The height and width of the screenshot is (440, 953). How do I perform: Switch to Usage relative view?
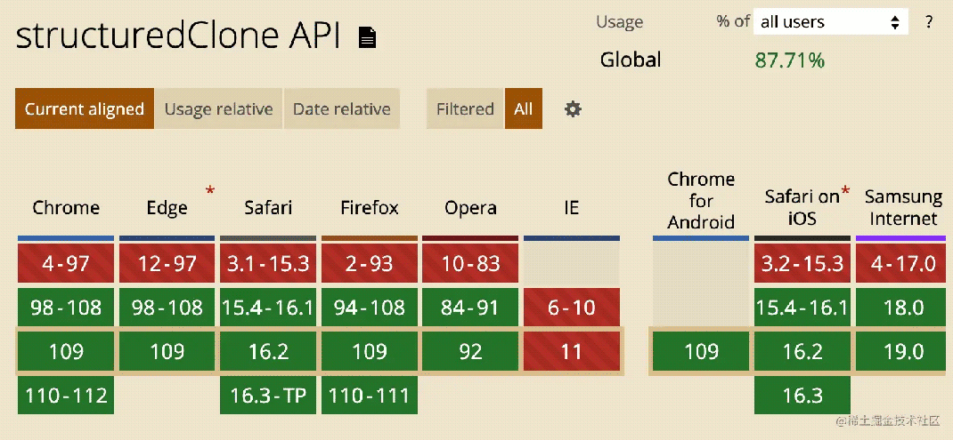[x=218, y=109]
